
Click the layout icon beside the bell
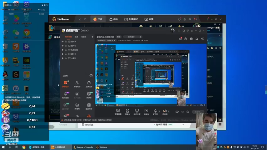tap(191, 39)
